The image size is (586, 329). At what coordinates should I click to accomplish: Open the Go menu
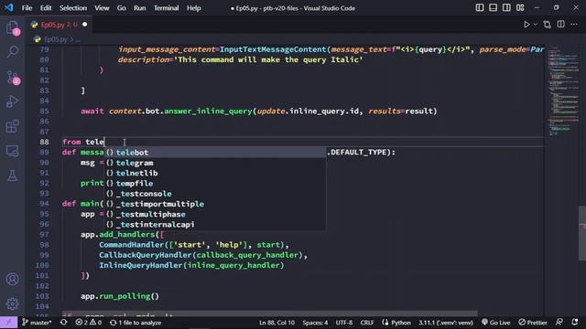tap(122, 8)
